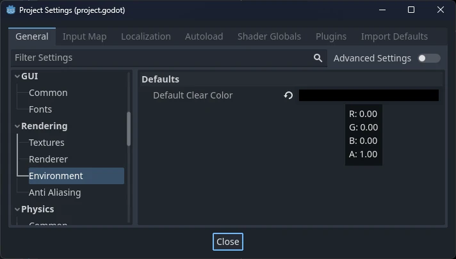
Task: Go to the Plugins tab
Action: coord(331,36)
